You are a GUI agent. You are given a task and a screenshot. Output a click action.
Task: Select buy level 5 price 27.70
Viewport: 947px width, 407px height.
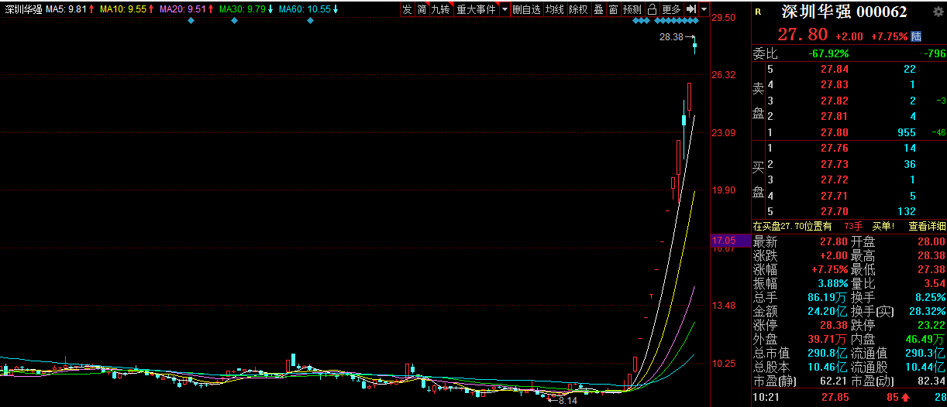[x=835, y=211]
